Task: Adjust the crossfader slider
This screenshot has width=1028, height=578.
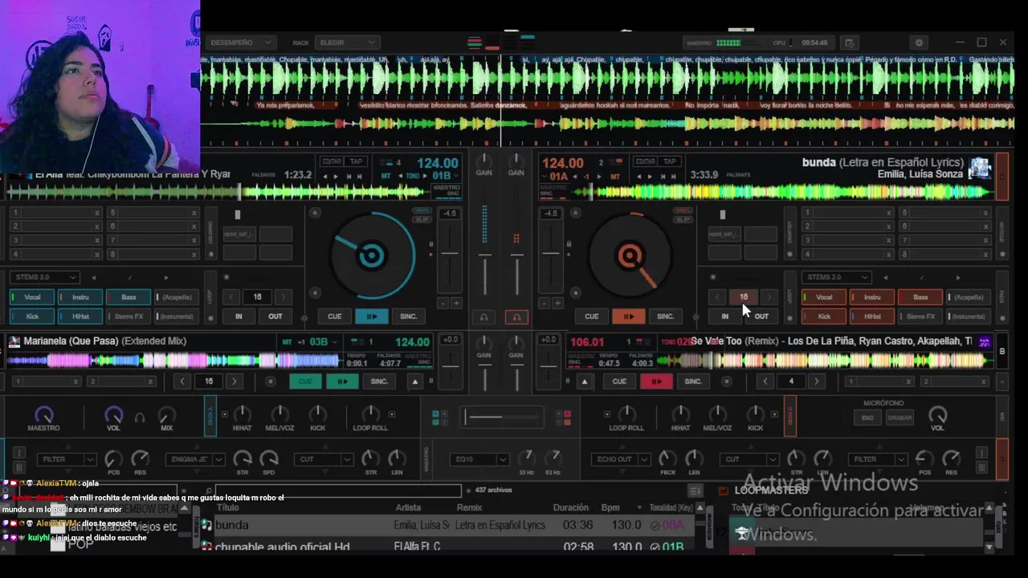Action: pyautogui.click(x=503, y=417)
